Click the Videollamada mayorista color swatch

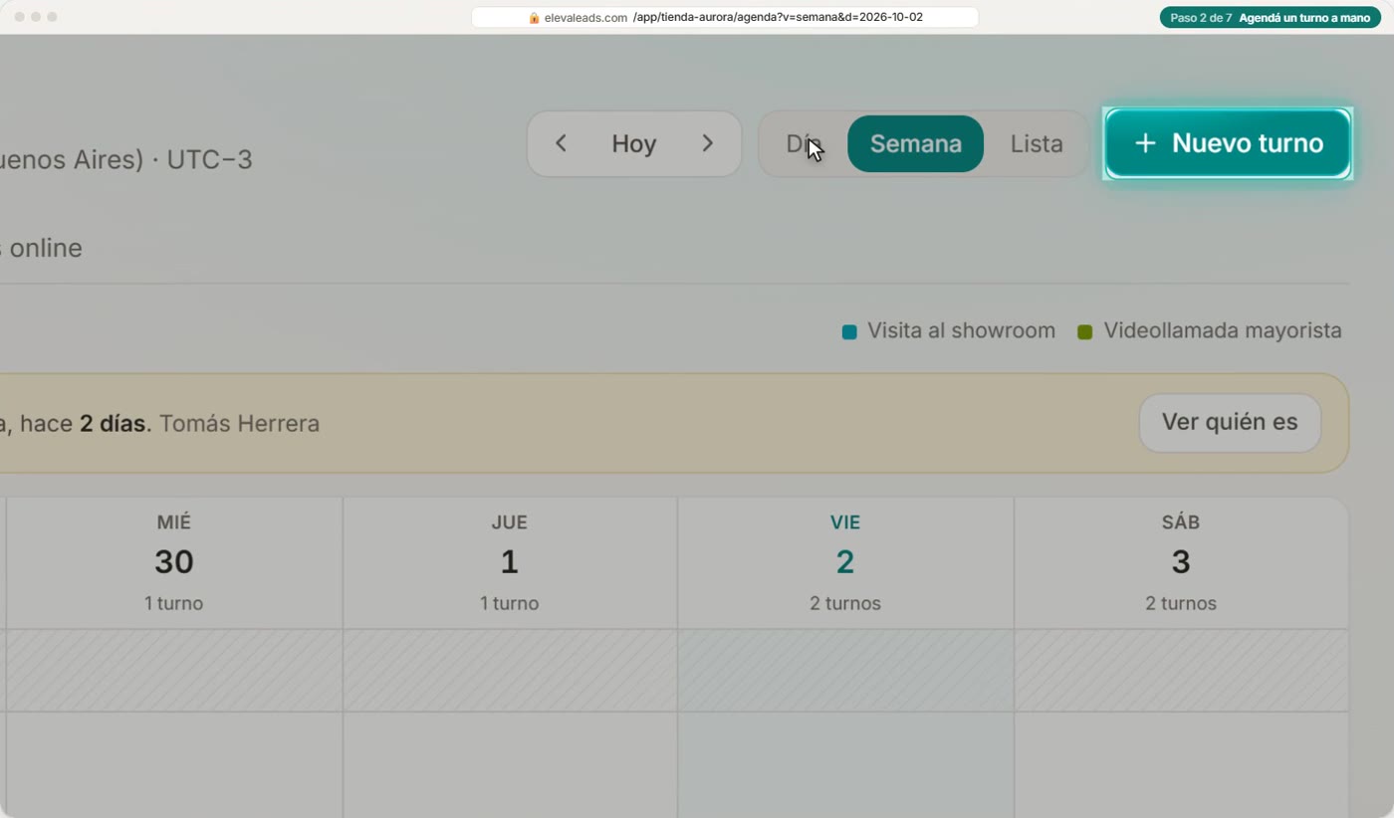(1085, 331)
